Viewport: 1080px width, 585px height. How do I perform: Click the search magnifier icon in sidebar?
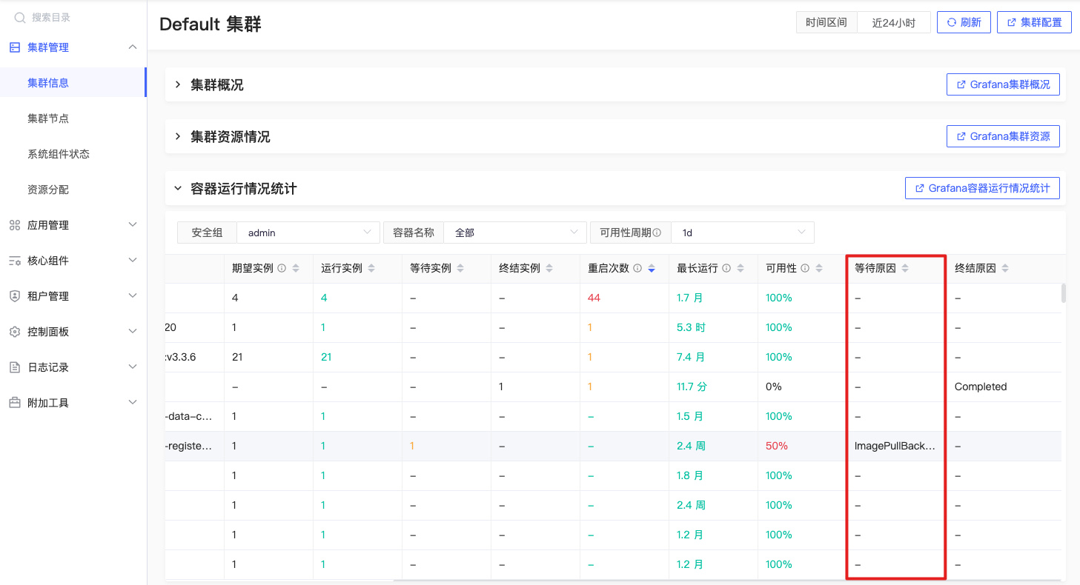tap(21, 17)
